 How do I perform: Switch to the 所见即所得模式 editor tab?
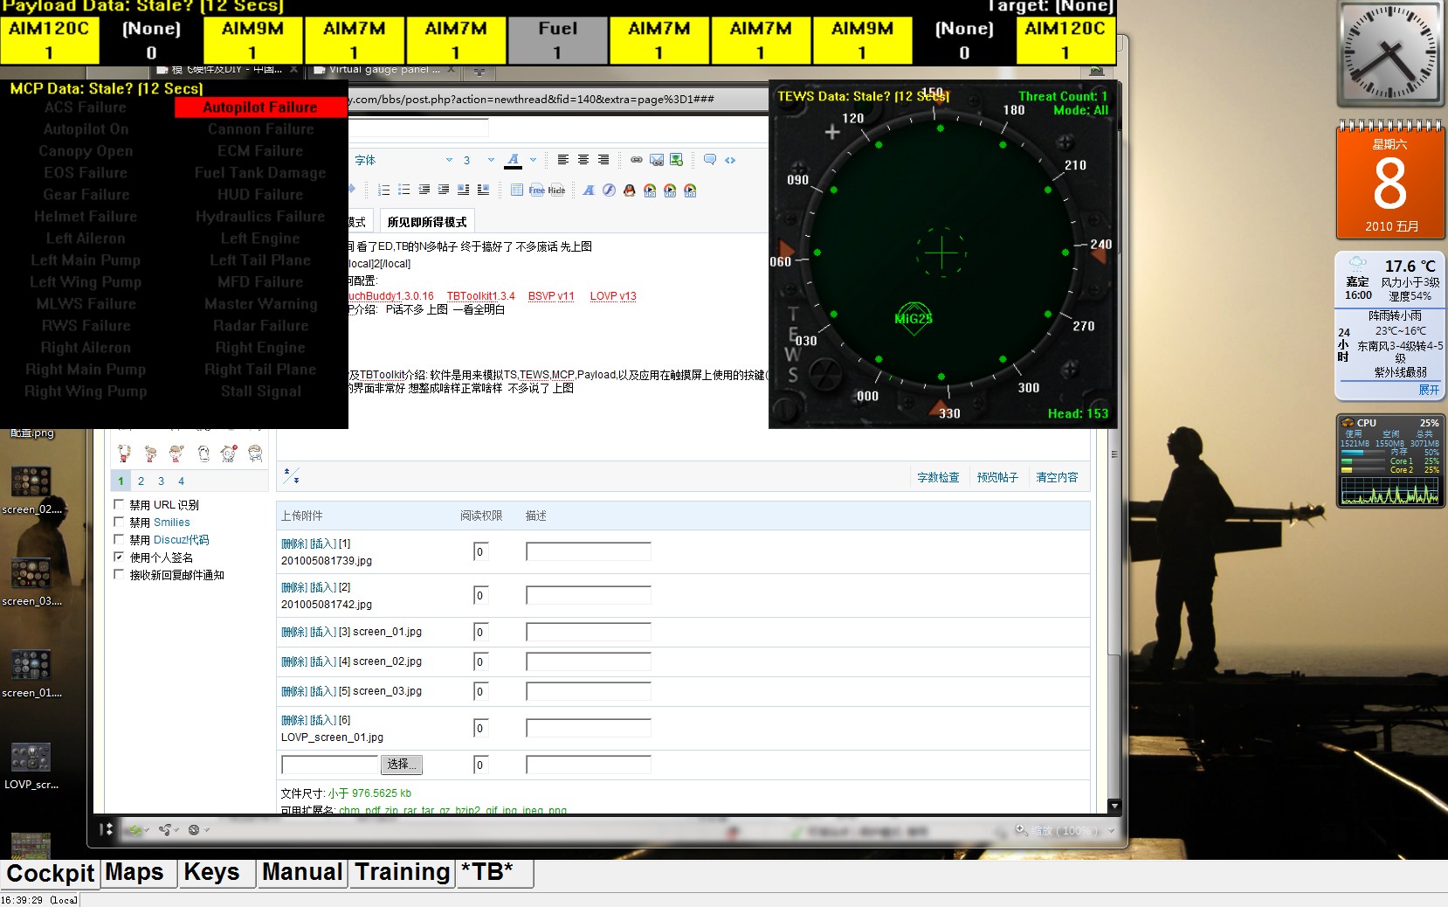(427, 222)
